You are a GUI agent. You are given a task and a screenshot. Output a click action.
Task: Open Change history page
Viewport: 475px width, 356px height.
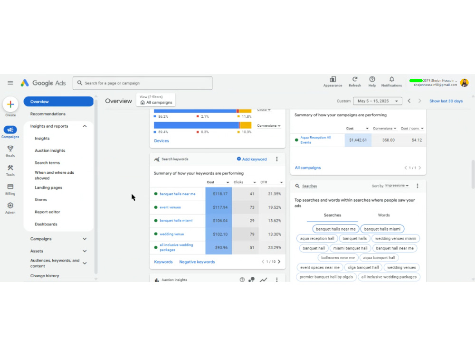coord(45,276)
